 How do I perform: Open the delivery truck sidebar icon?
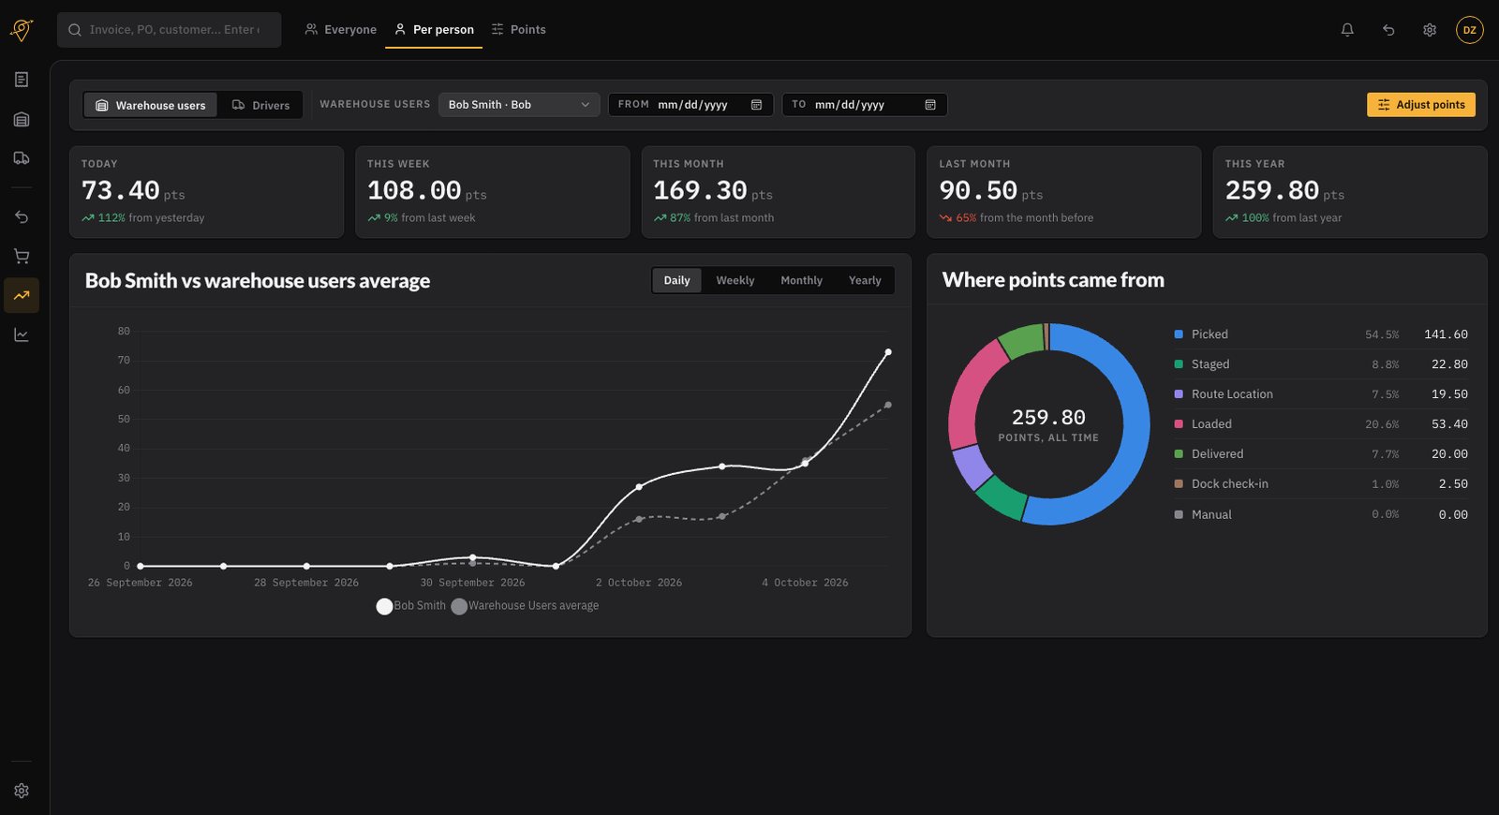tap(22, 158)
